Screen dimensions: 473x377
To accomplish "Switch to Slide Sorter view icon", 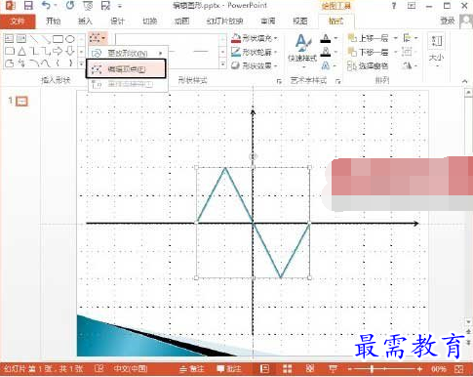I will click(x=287, y=369).
